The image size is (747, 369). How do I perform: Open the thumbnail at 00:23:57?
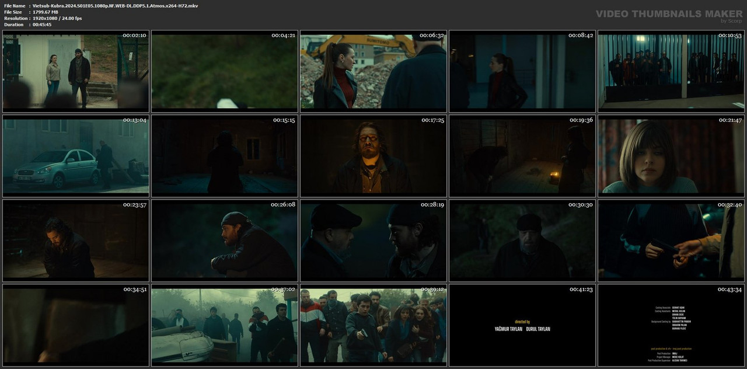[x=76, y=241]
